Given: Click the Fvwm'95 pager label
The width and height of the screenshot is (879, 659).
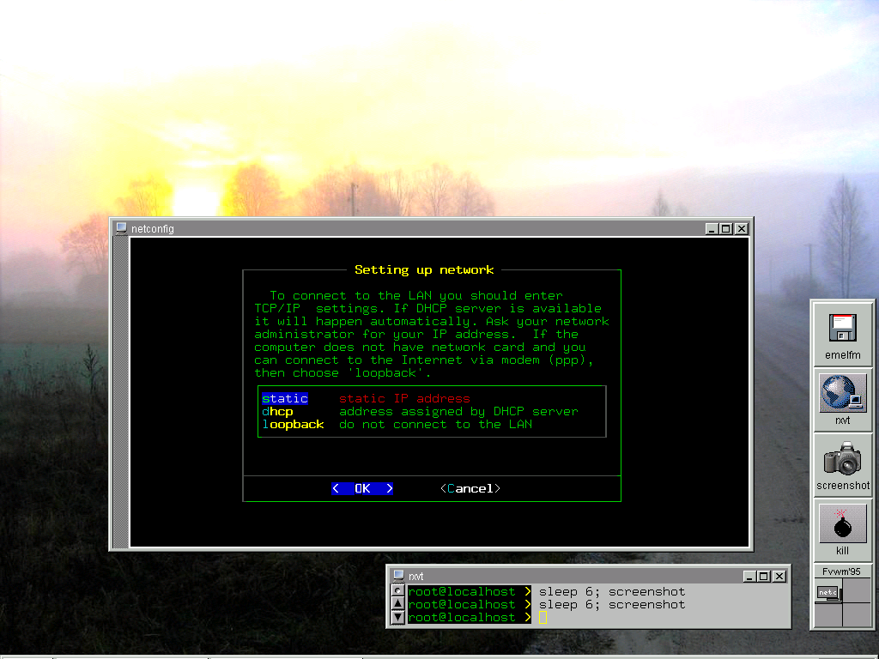Looking at the screenshot, I should pyautogui.click(x=841, y=571).
